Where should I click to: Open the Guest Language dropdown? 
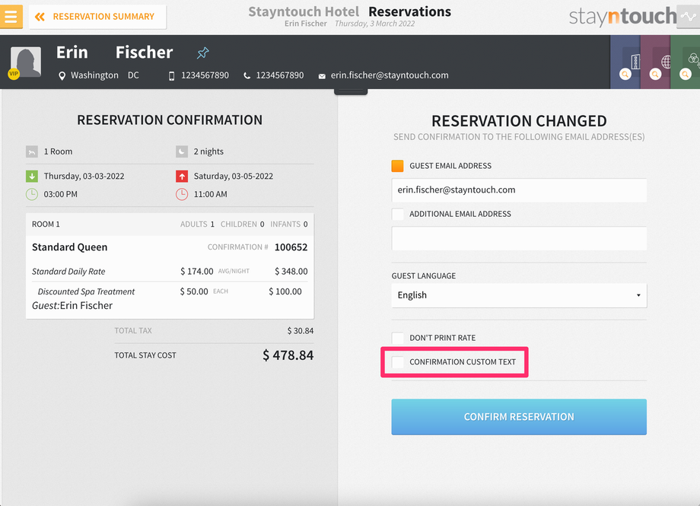click(519, 295)
